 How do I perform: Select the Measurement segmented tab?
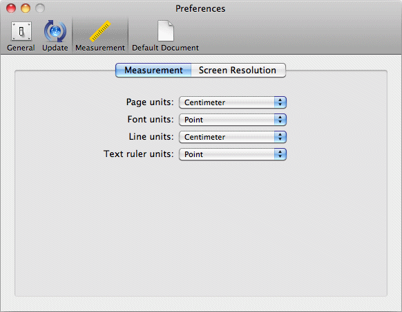153,70
